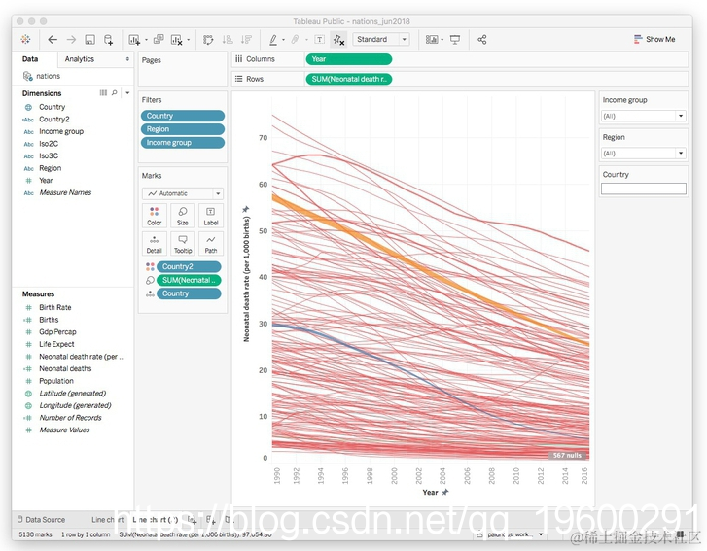Select the Number of Records measure
This screenshot has width=707, height=551.
70,418
